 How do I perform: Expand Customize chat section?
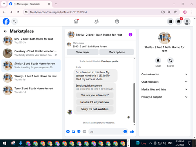(x=164, y=74)
